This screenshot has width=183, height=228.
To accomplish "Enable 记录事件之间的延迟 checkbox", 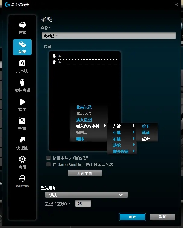I will [x=49, y=158].
